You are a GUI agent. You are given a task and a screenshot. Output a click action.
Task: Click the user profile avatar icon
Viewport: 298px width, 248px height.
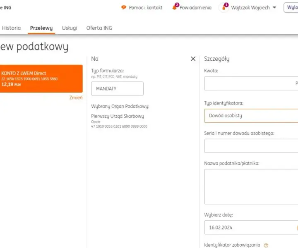point(224,7)
